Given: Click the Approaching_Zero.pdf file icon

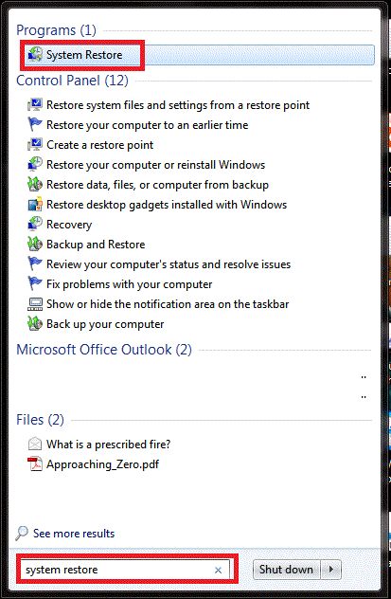Looking at the screenshot, I should coord(35,464).
